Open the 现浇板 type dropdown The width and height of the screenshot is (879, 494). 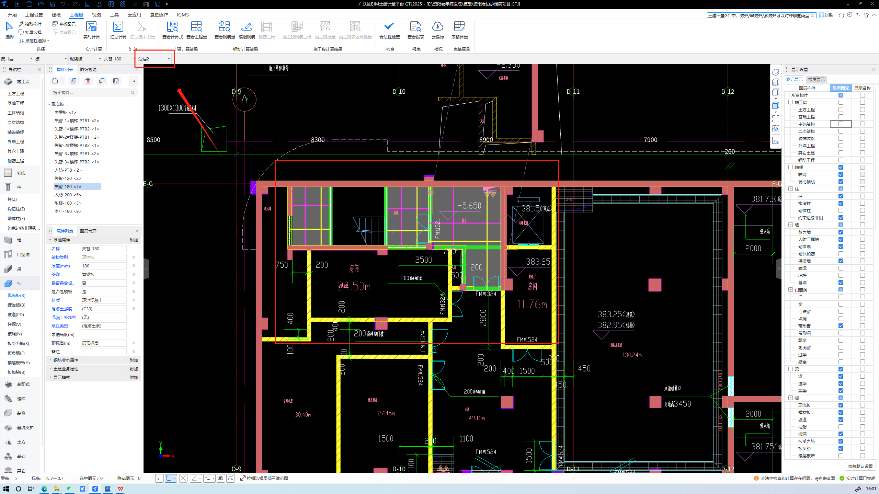pos(85,59)
